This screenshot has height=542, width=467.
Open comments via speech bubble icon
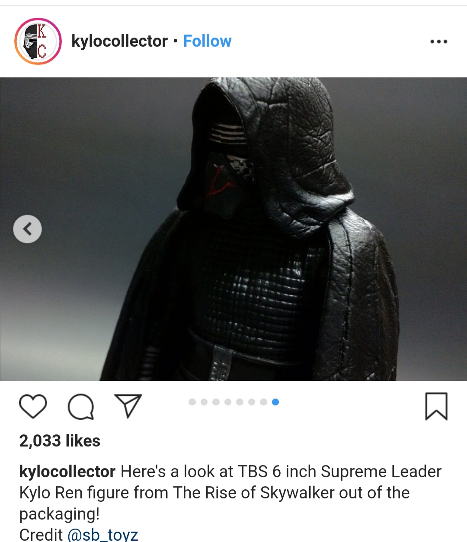(81, 407)
